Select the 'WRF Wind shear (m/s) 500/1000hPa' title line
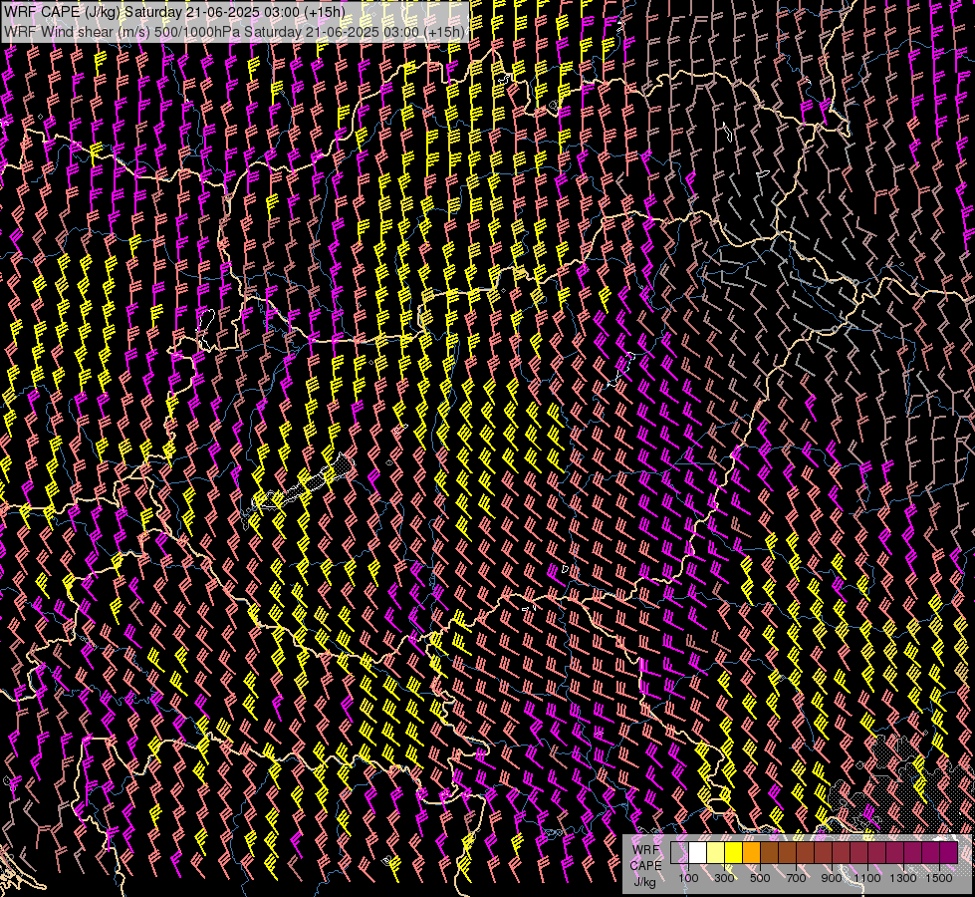Viewport: 975px width, 897px height. 234,32
